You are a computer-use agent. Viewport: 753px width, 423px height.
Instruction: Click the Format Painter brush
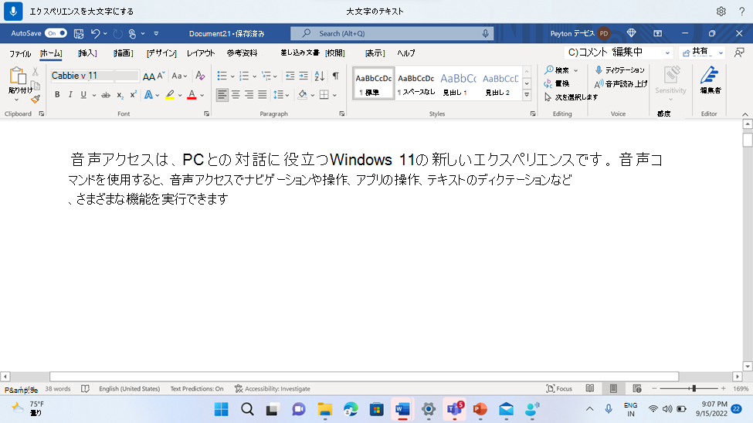click(x=36, y=100)
